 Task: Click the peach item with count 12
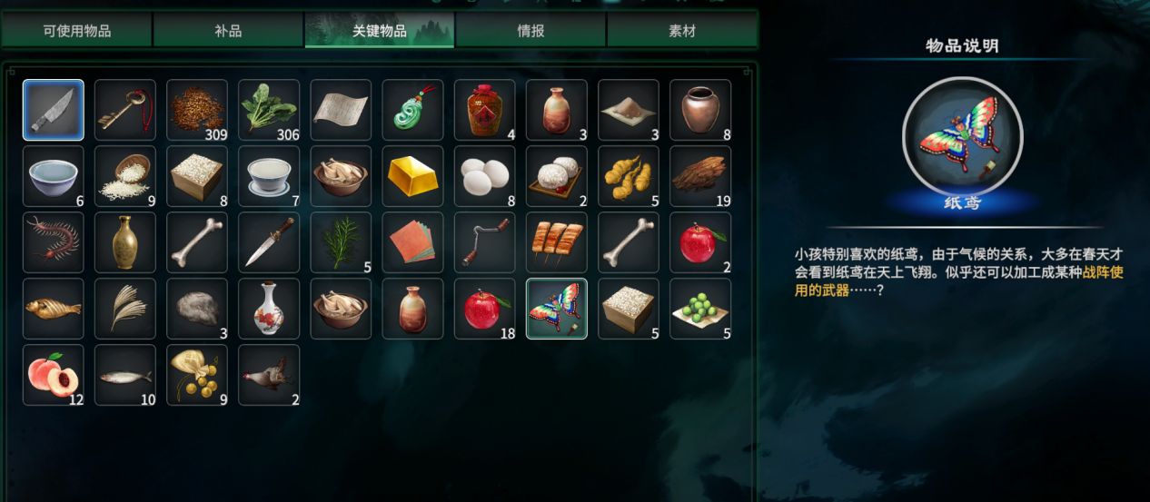[x=54, y=375]
